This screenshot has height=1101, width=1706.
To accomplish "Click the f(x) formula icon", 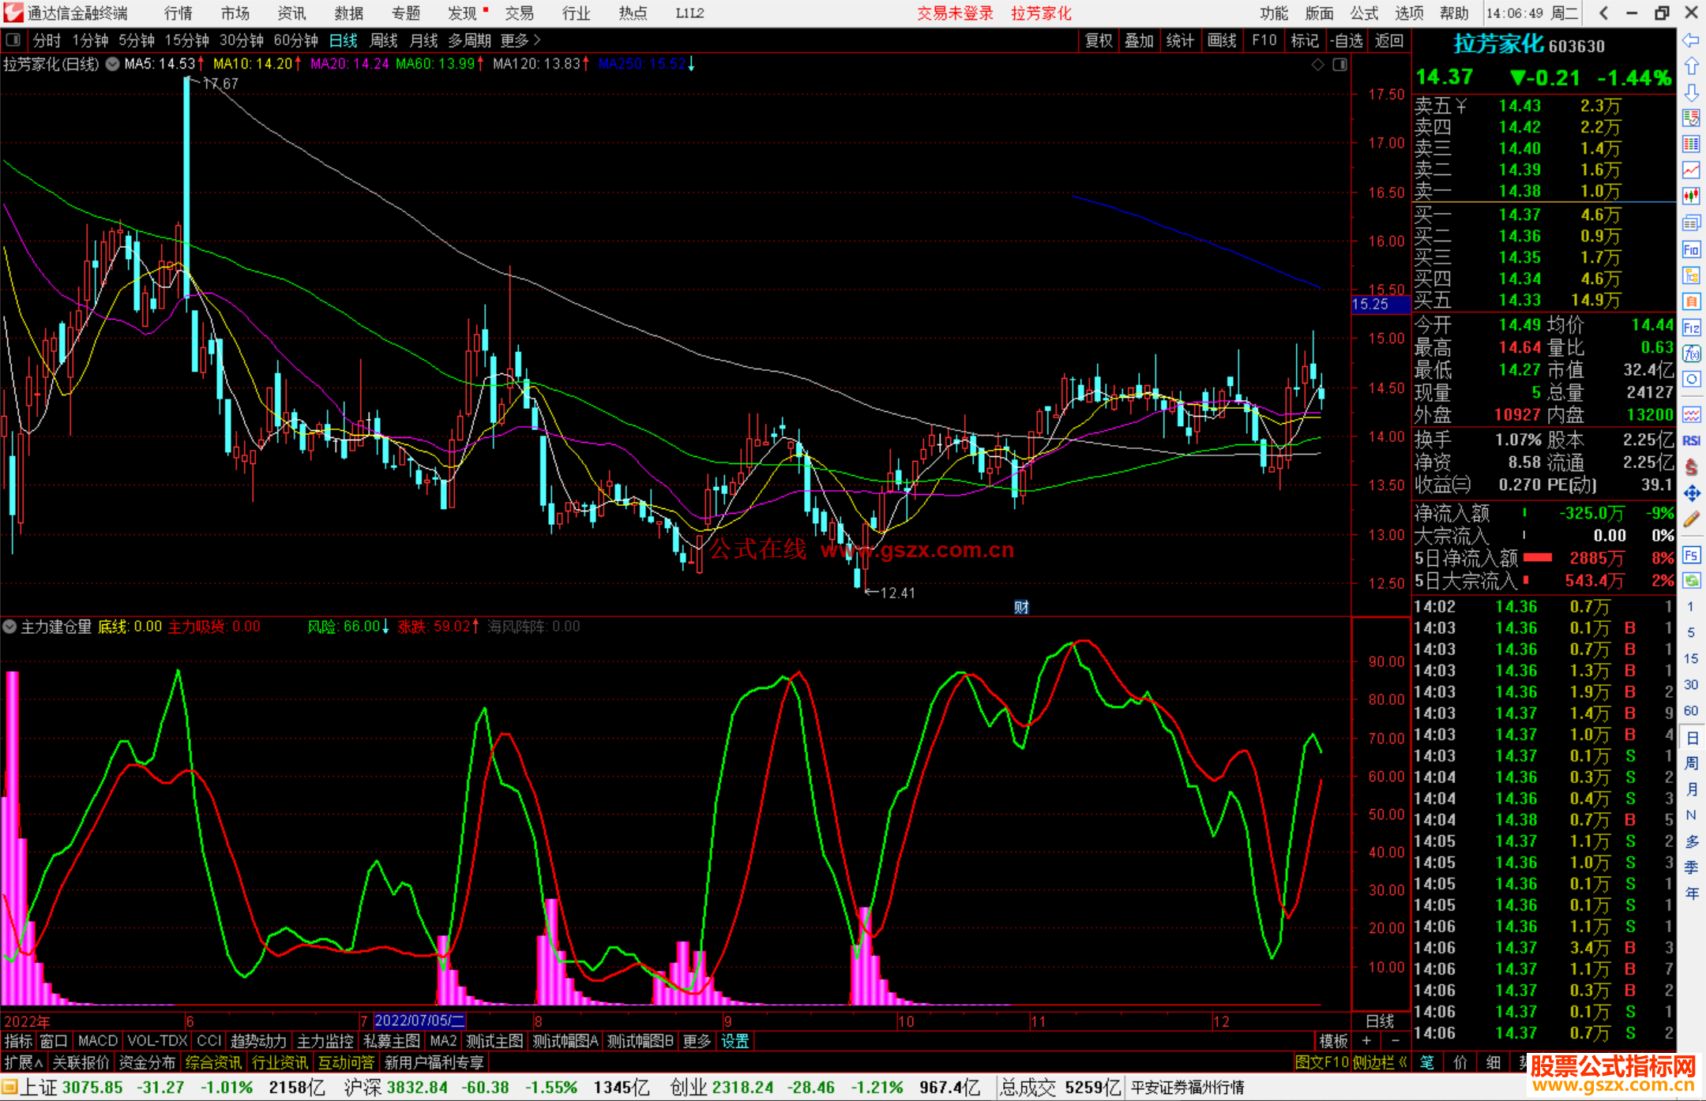I will coord(1691,354).
